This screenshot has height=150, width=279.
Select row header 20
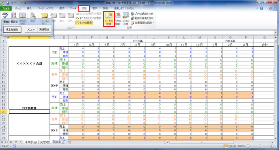pyautogui.click(x=4, y=112)
